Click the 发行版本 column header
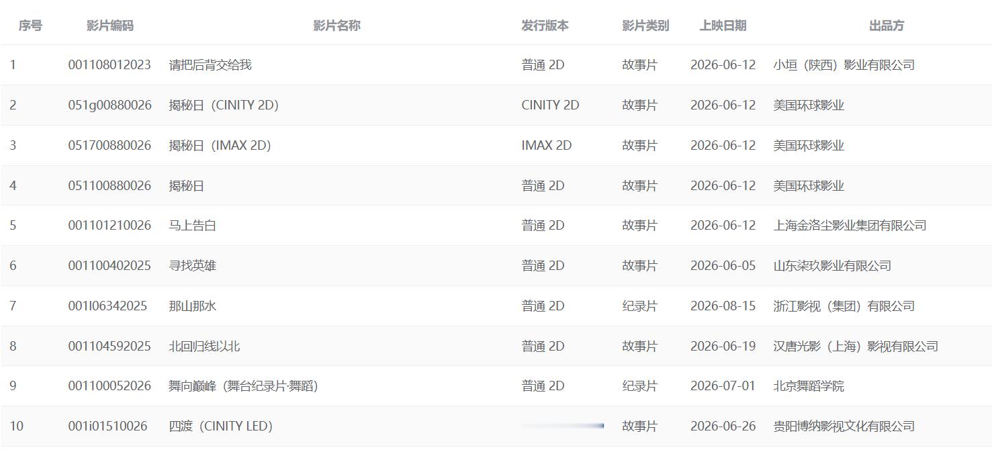 545,26
